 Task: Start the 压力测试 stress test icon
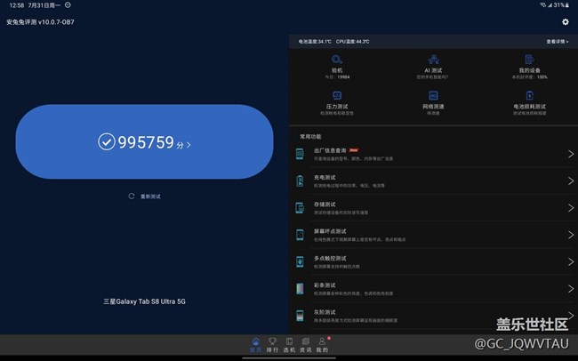coord(337,96)
